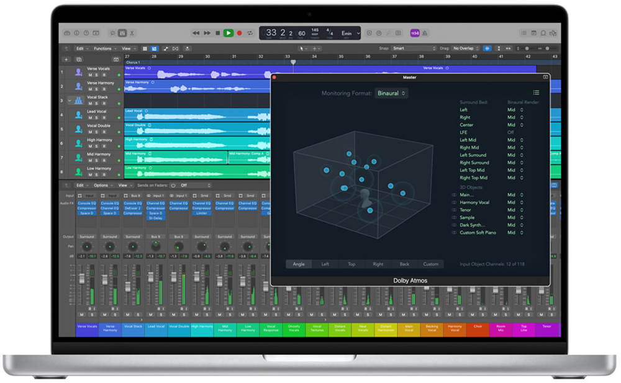Toggle the purple count-in 1234 button
This screenshot has height=383, width=621.
[x=415, y=34]
